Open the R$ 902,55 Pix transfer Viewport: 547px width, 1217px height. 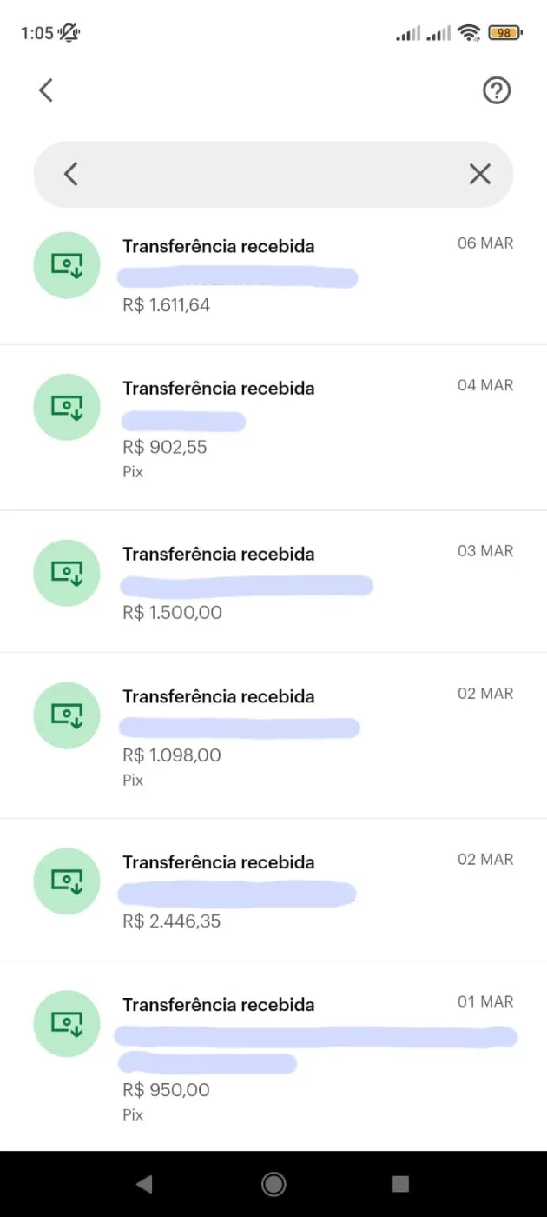tap(273, 428)
